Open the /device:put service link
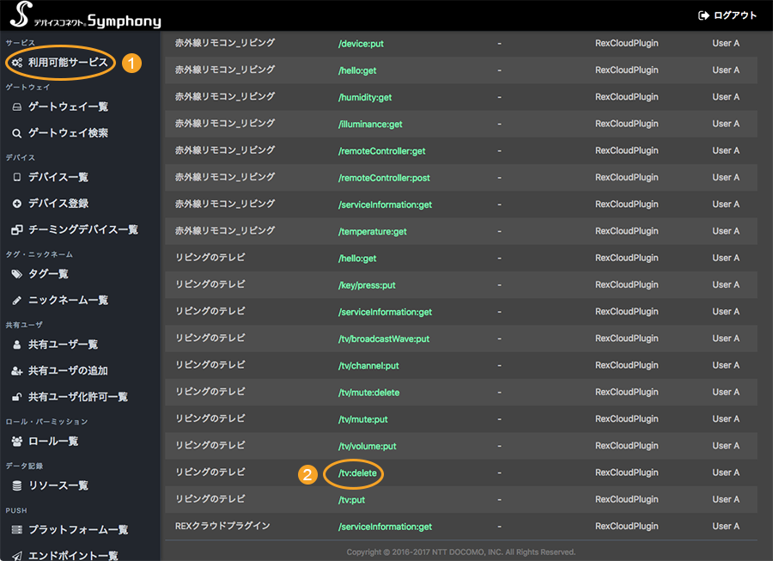The image size is (773, 561). coord(361,43)
